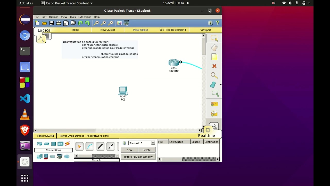Zoom out of the workspace
The height and width of the screenshot is (186, 330).
(x=111, y=23)
